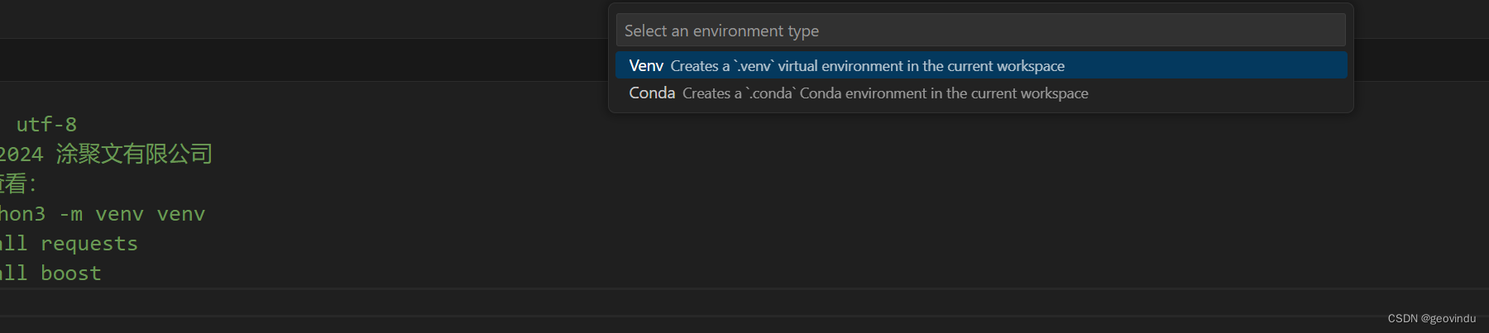Select the Venv environment option
The image size is (1489, 333).
coord(980,65)
